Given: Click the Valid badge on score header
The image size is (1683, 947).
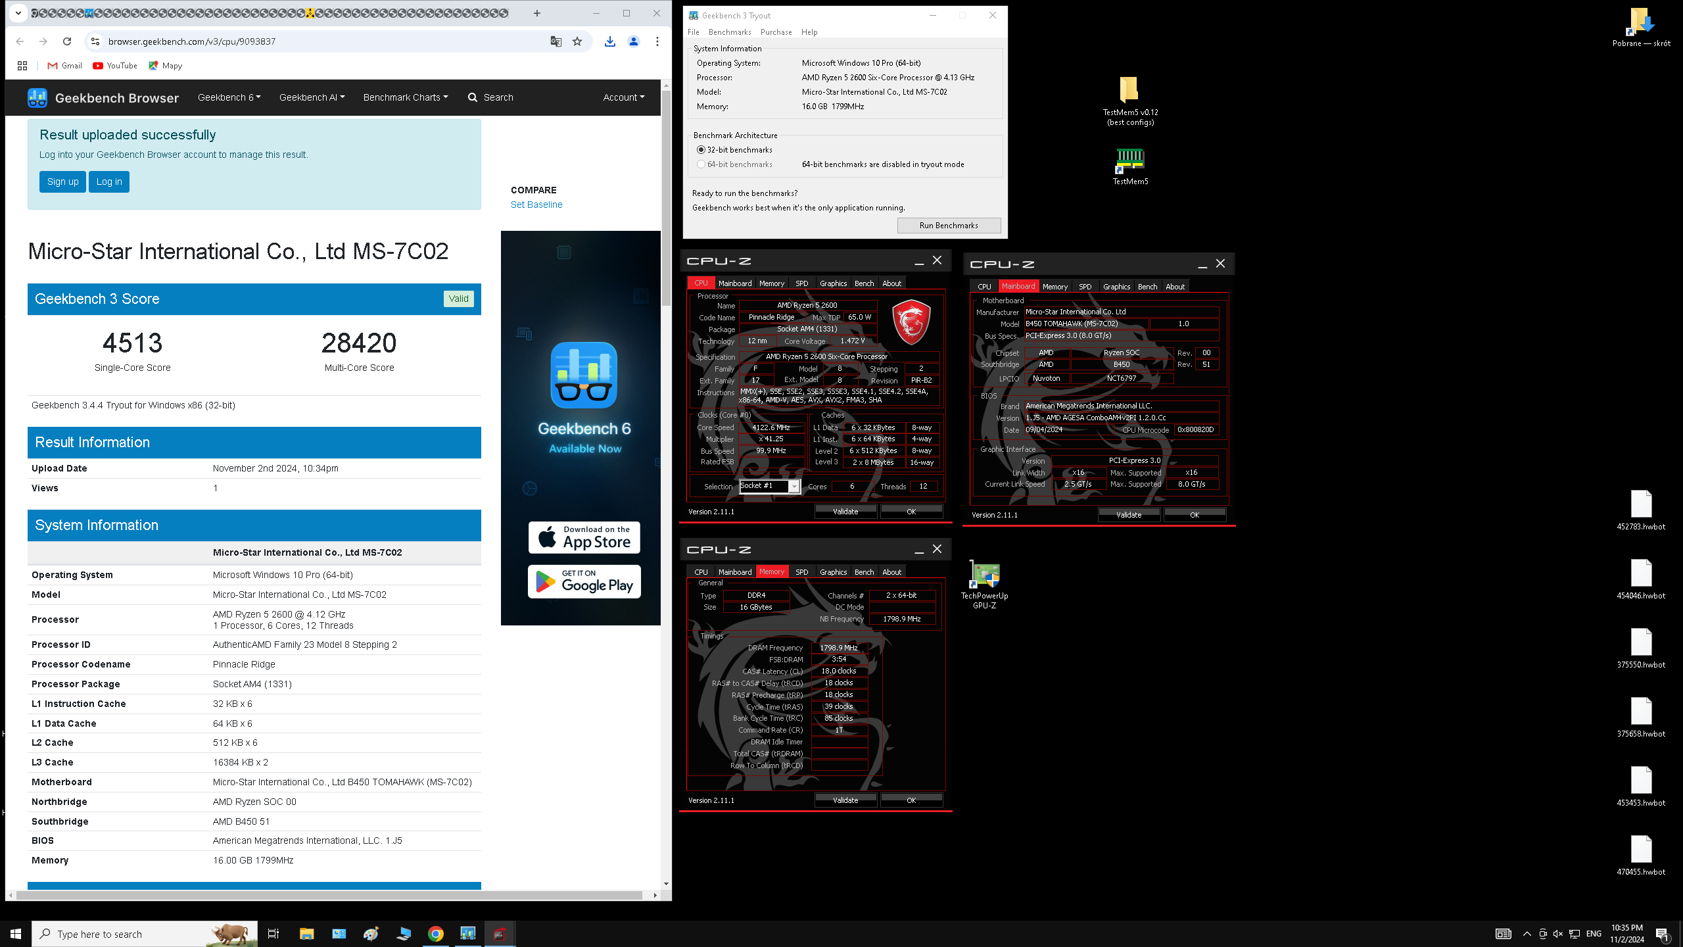Looking at the screenshot, I should point(458,299).
